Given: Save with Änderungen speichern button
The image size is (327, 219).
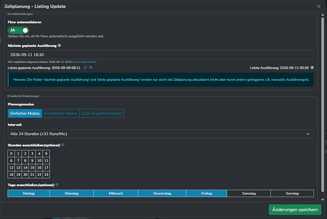Looking at the screenshot, I should click(295, 210).
